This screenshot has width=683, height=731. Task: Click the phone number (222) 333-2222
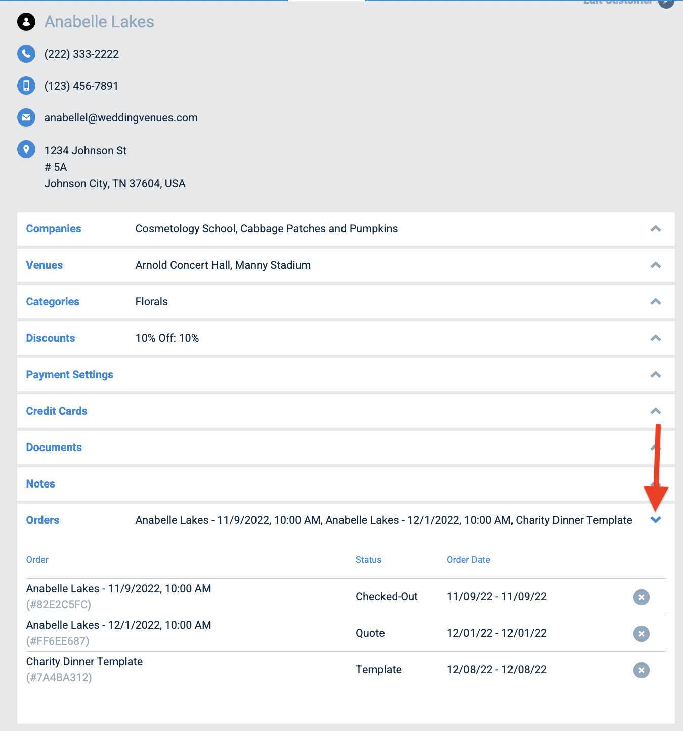pos(81,54)
